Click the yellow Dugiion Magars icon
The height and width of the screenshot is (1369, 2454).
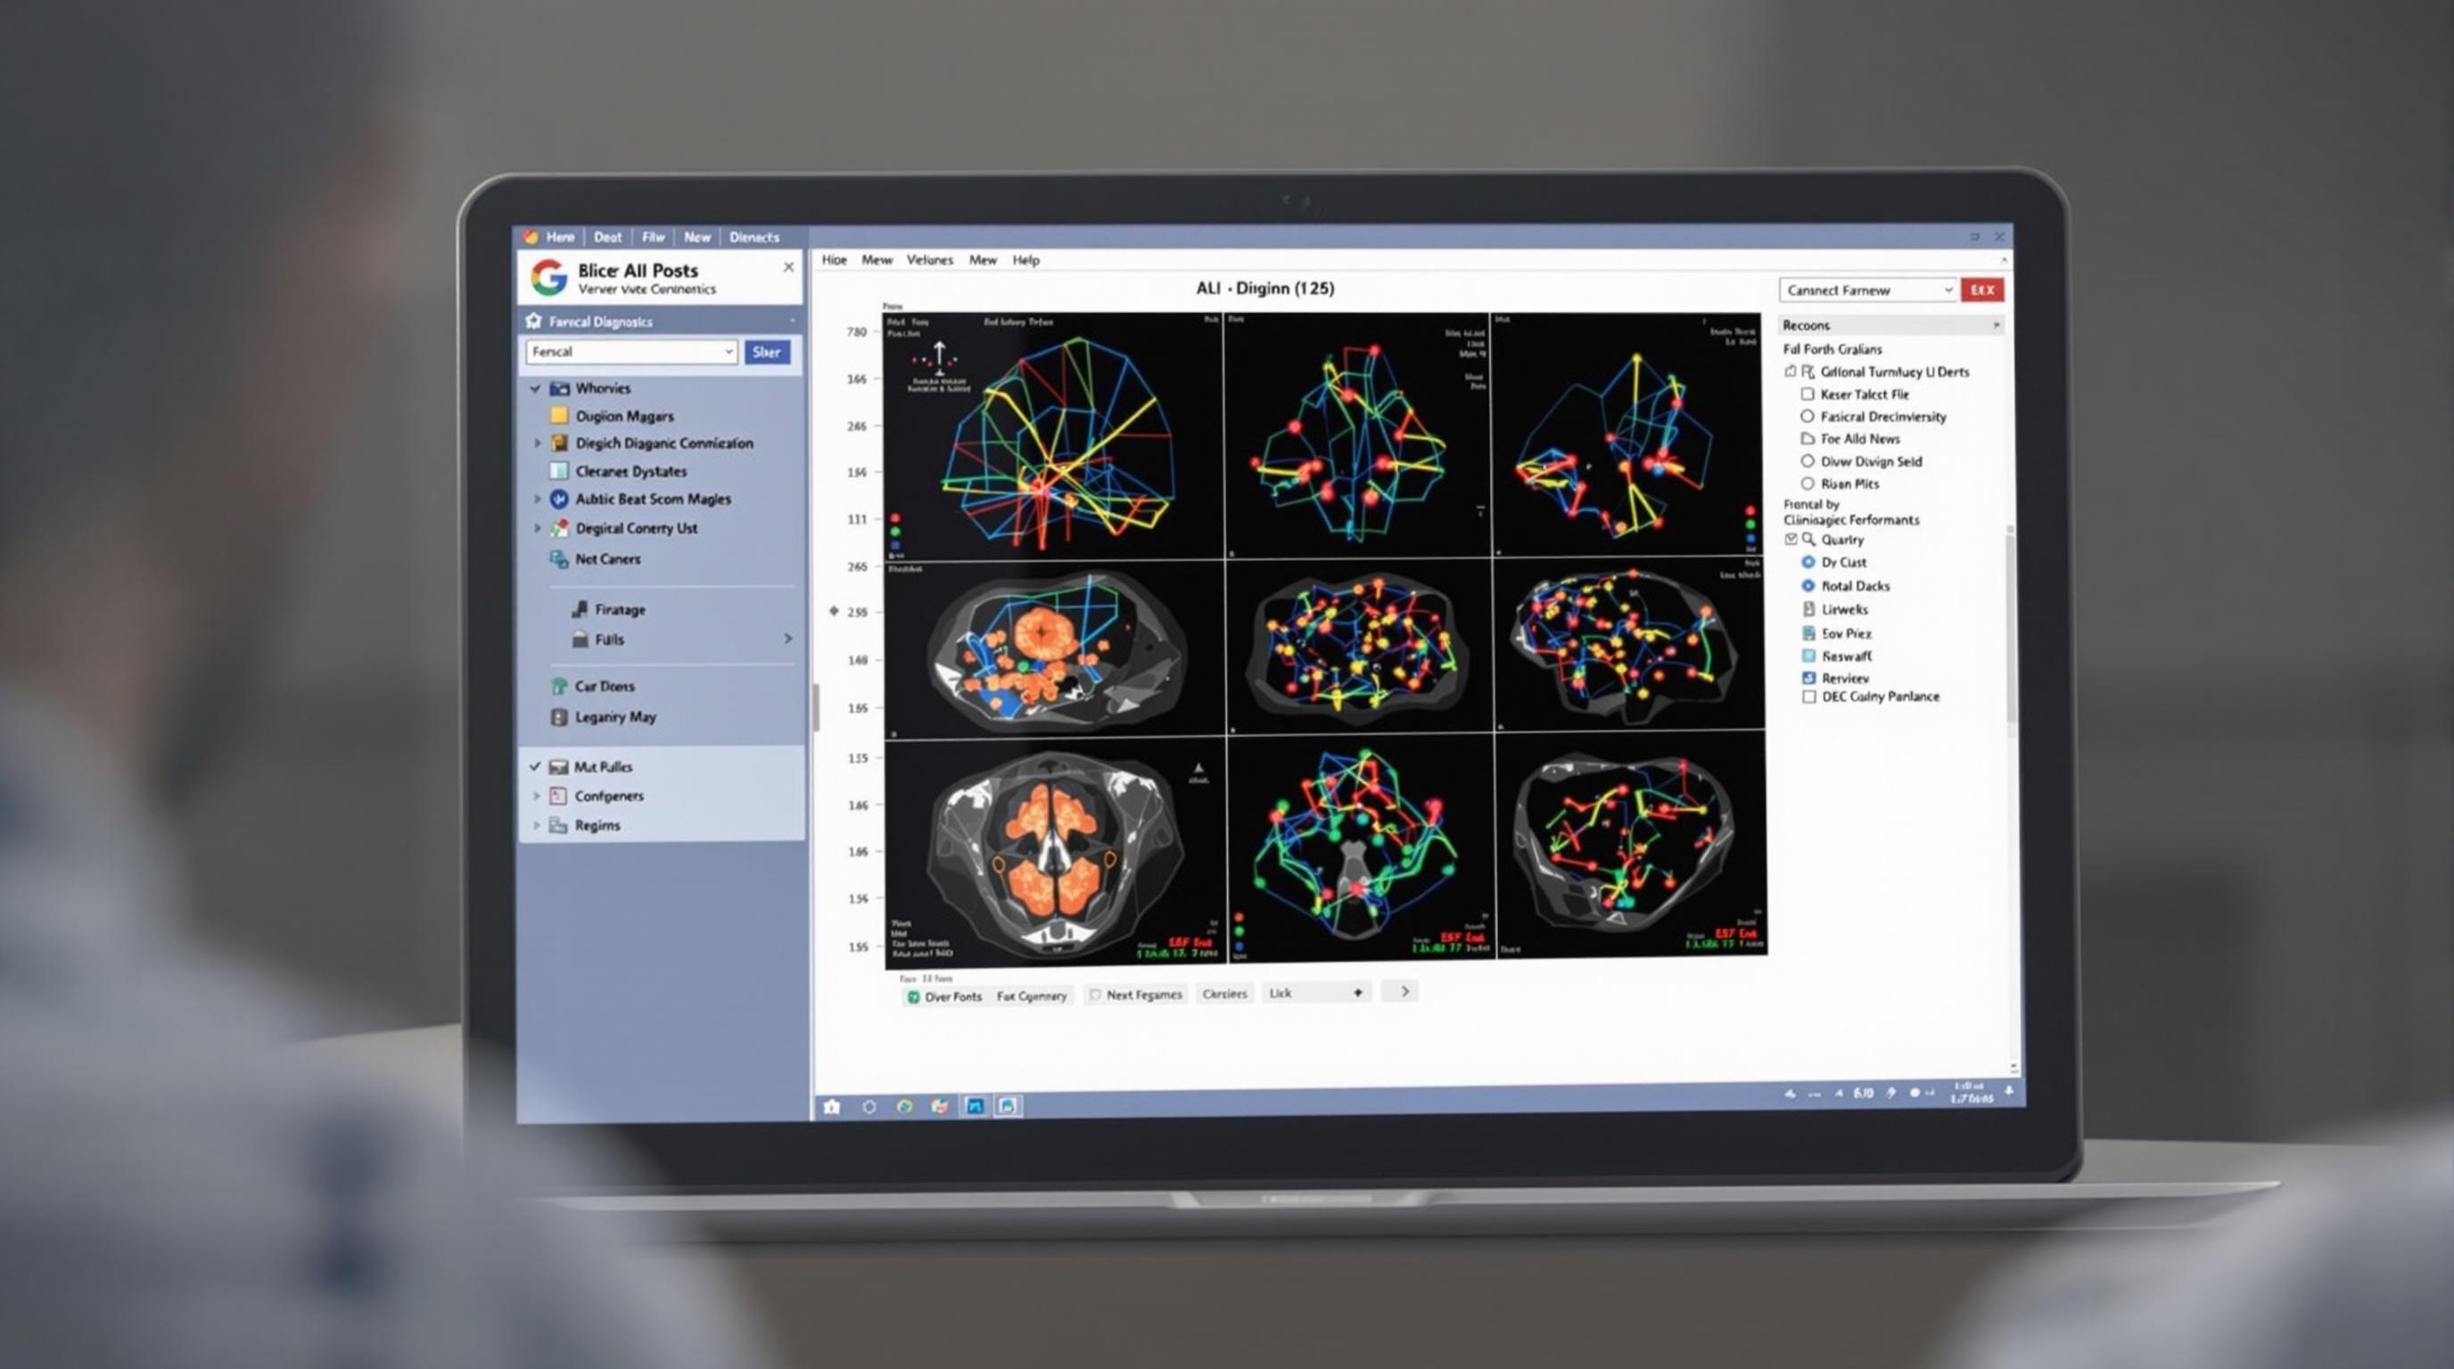point(559,415)
